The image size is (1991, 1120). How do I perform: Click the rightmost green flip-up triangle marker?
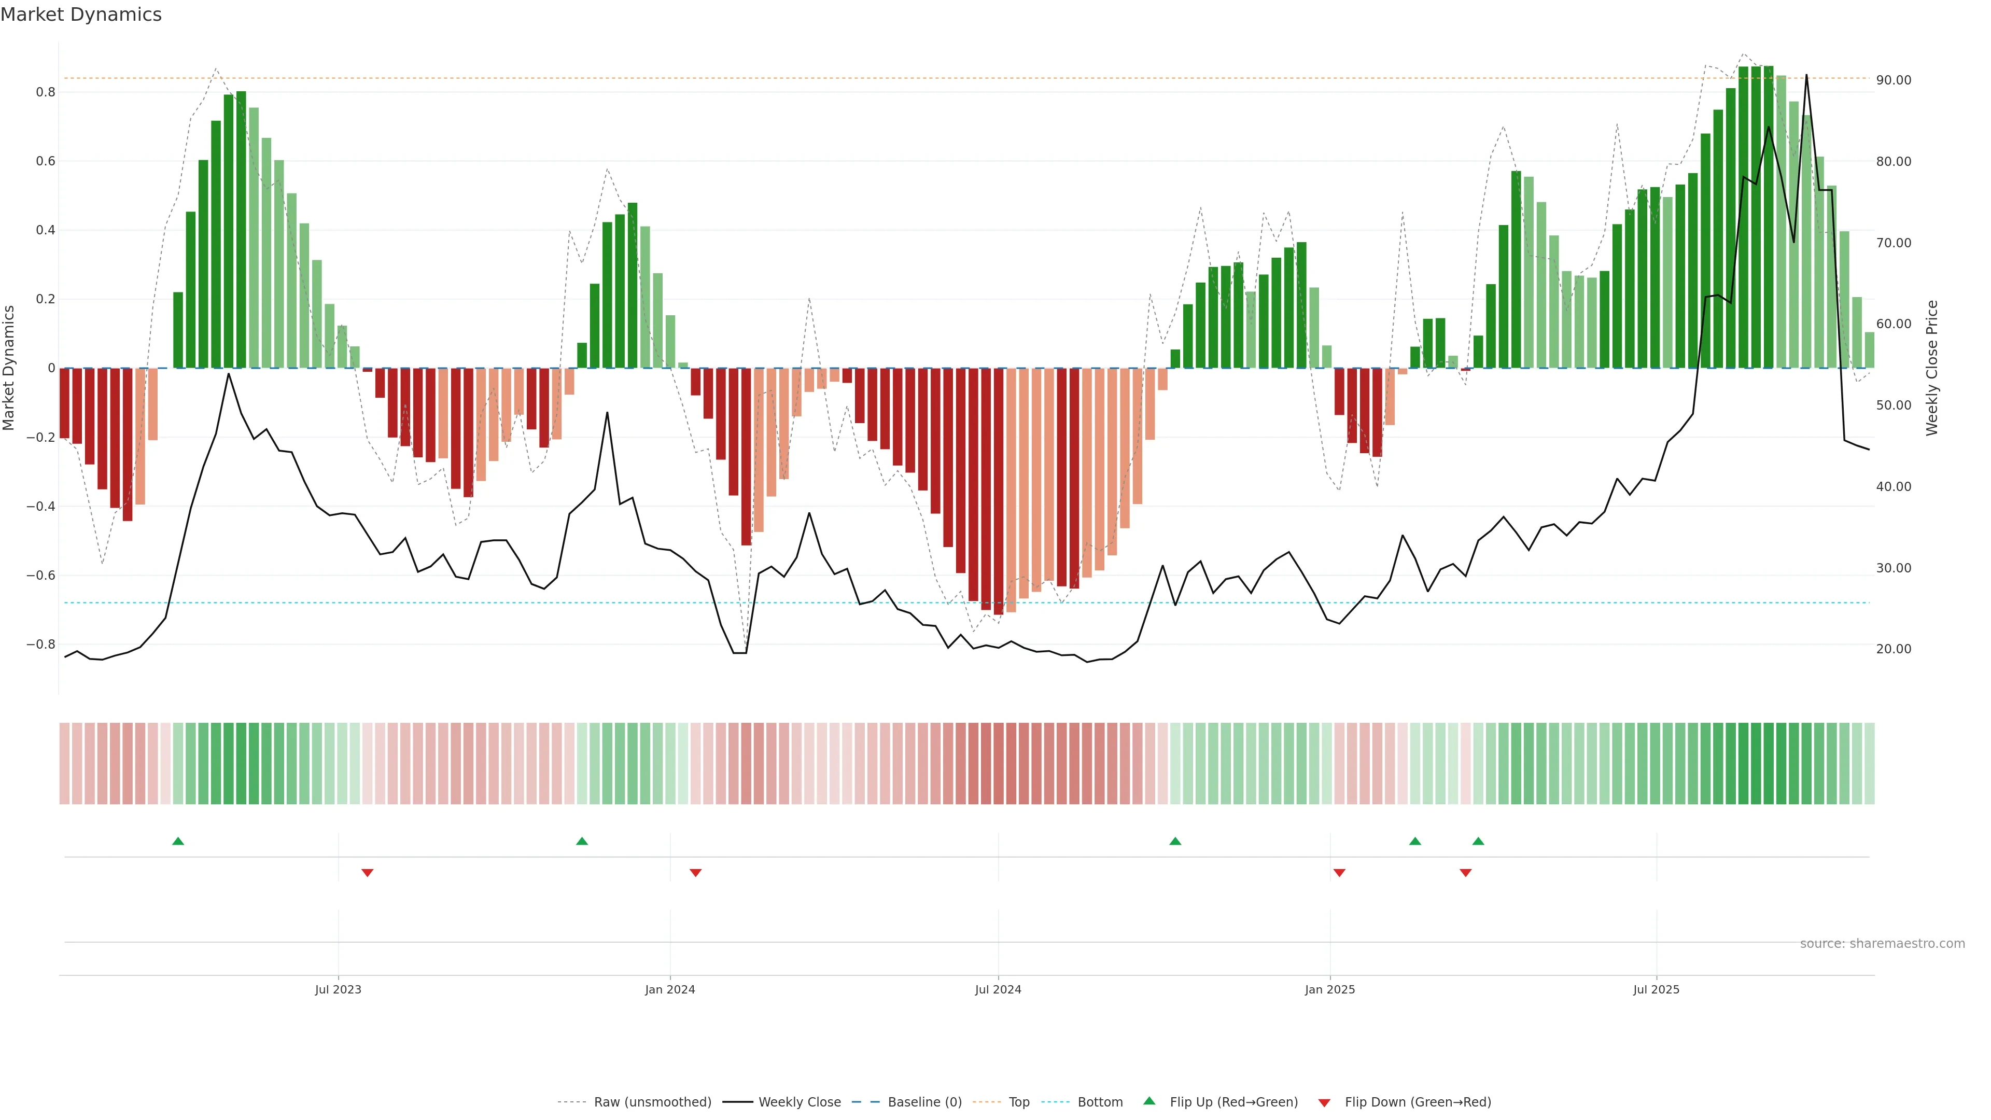pos(1478,841)
